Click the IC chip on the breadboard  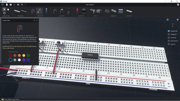(90, 56)
